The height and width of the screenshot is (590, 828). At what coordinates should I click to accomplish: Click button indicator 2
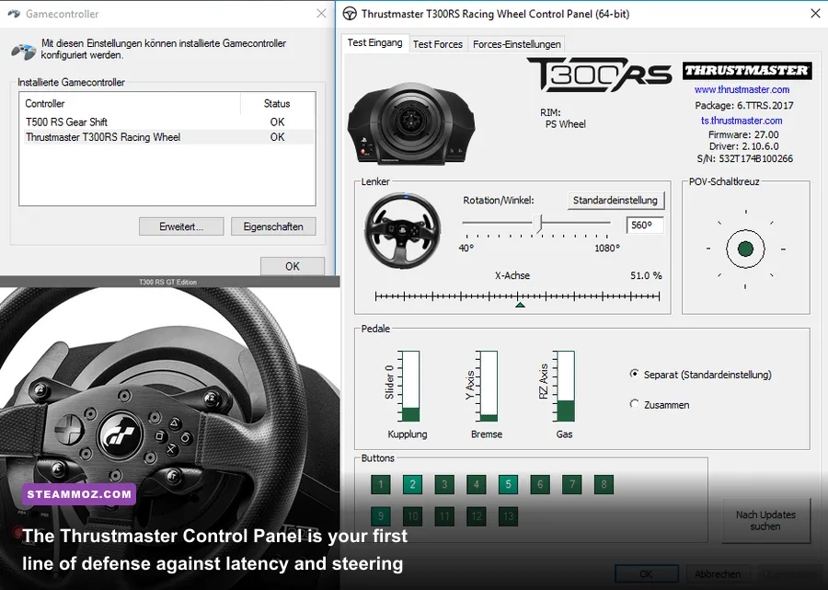pyautogui.click(x=412, y=484)
